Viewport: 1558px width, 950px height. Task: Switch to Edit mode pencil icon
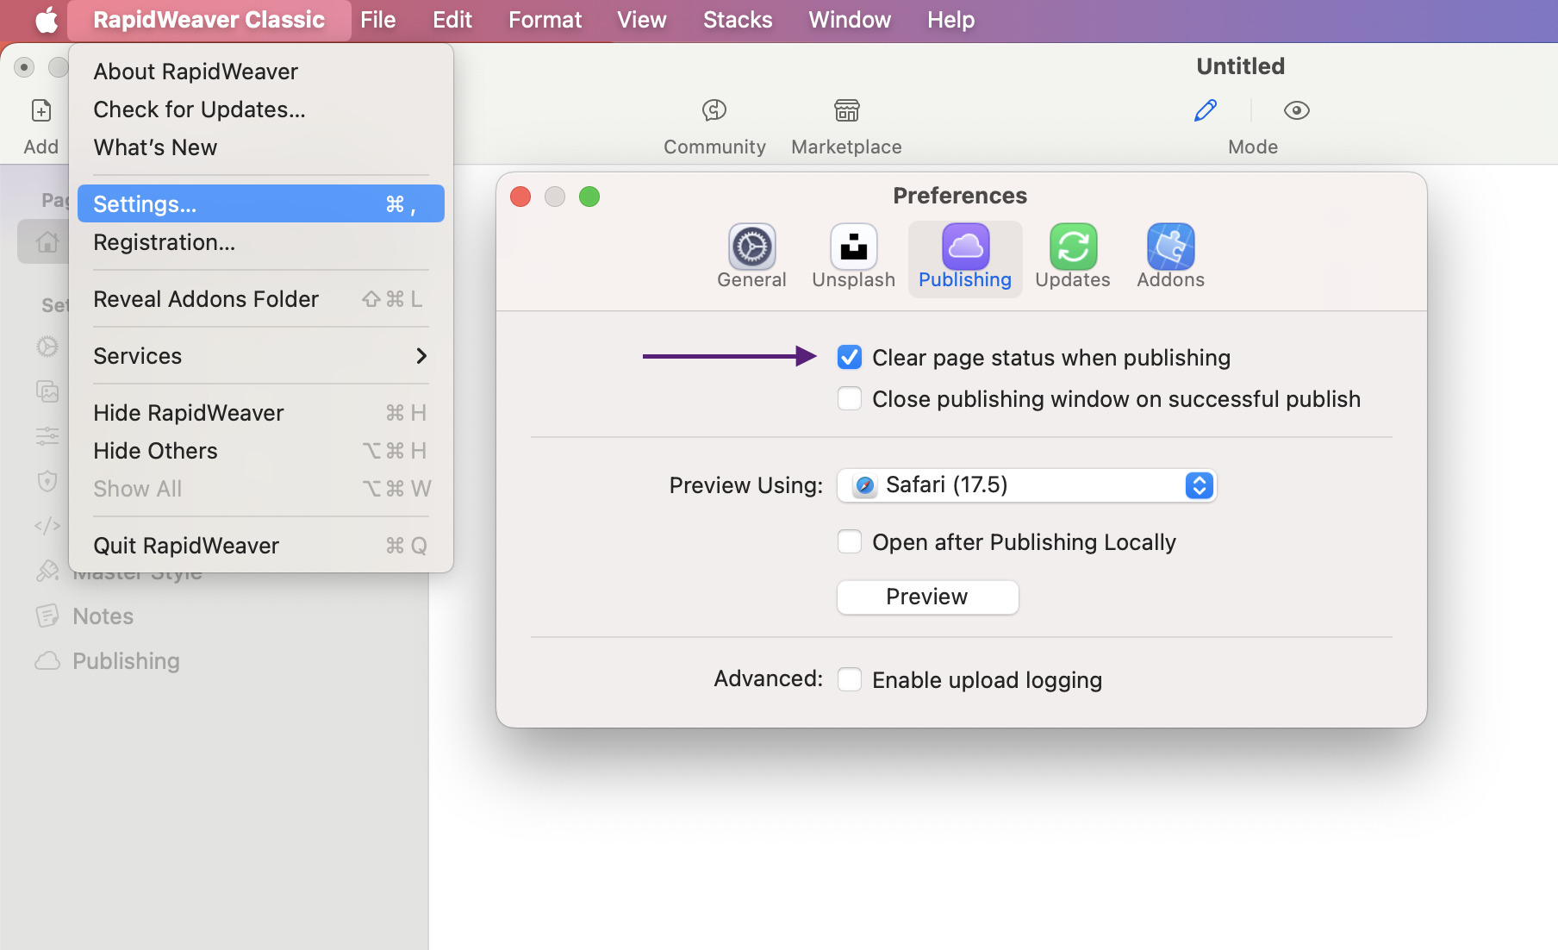(1206, 110)
